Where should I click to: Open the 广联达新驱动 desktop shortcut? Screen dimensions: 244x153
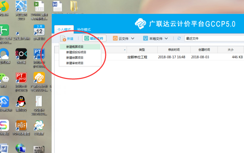(x=5, y=104)
